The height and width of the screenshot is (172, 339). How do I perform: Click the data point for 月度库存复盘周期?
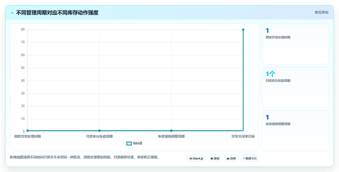click(x=99, y=131)
